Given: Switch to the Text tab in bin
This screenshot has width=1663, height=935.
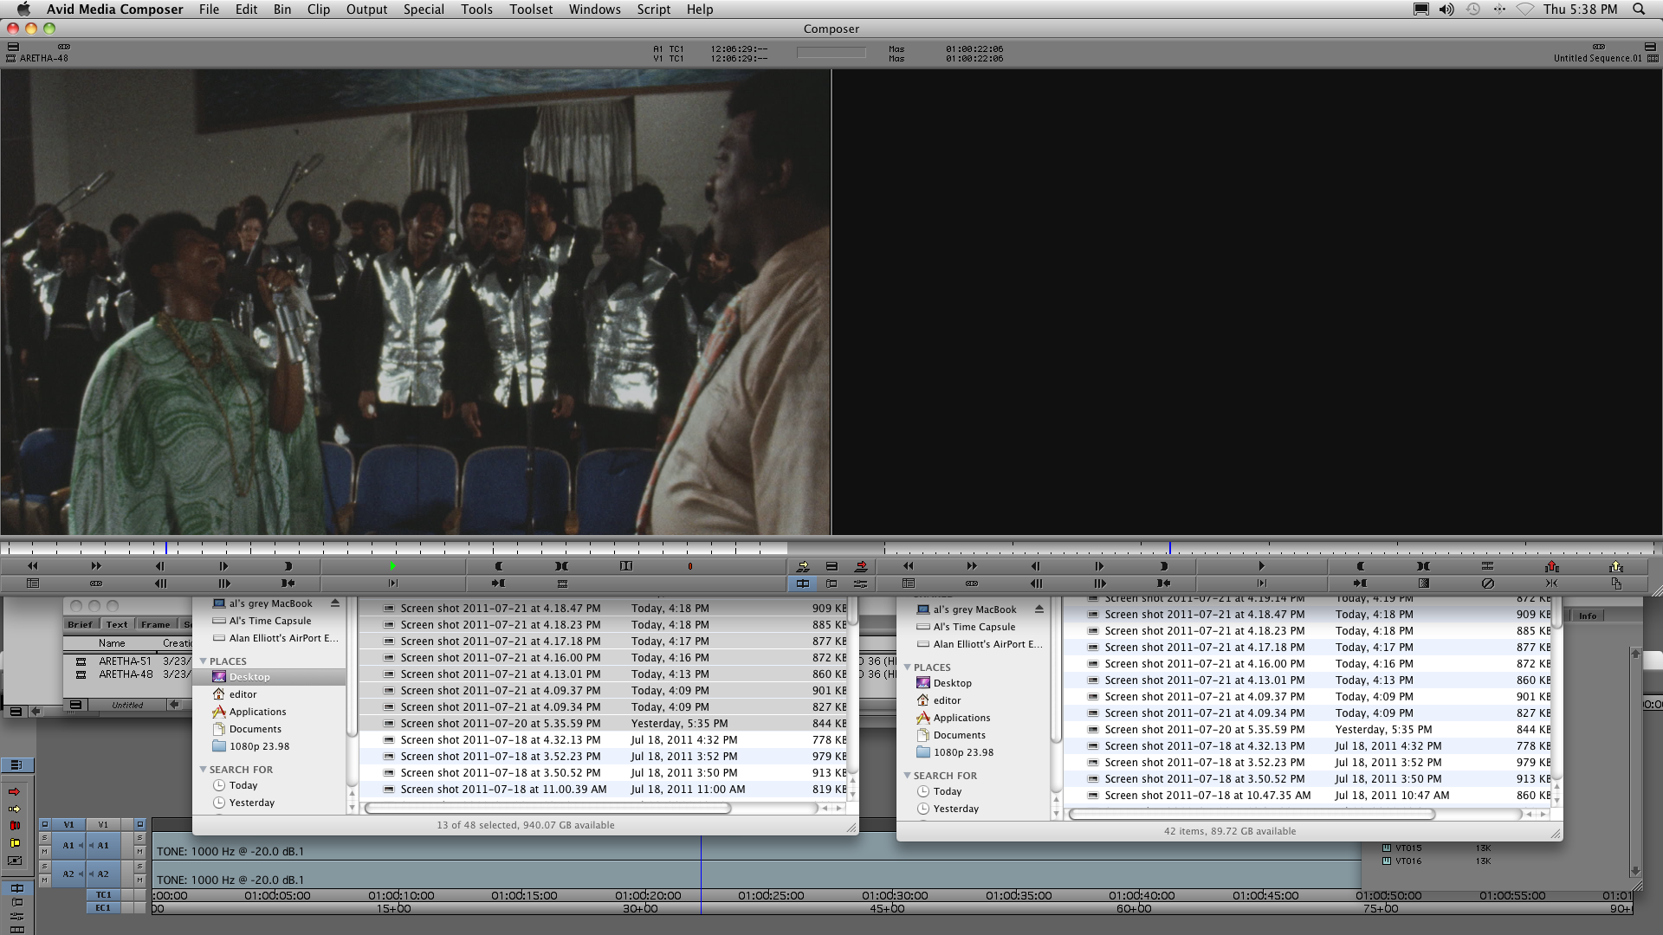Looking at the screenshot, I should click(117, 624).
